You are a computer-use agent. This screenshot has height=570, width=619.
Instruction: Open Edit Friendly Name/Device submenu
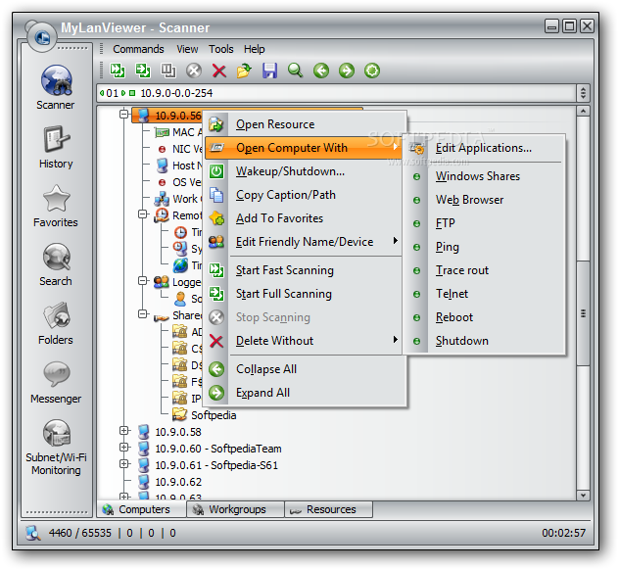click(x=304, y=242)
